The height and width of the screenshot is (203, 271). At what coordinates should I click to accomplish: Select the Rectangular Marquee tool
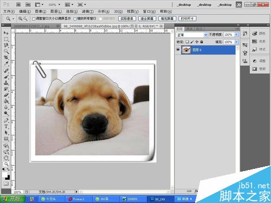click(6, 39)
